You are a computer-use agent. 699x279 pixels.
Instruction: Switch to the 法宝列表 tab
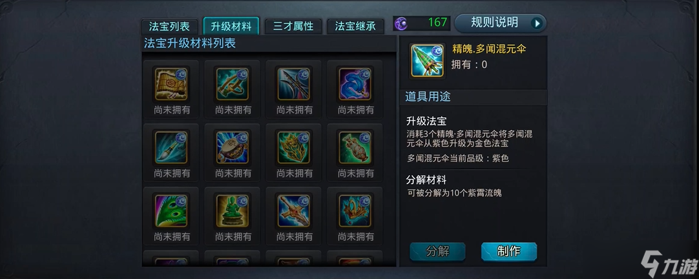coord(169,26)
